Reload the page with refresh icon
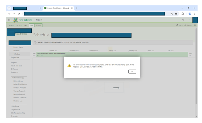The height and width of the screenshot is (123, 202). pyautogui.click(x=19, y=14)
